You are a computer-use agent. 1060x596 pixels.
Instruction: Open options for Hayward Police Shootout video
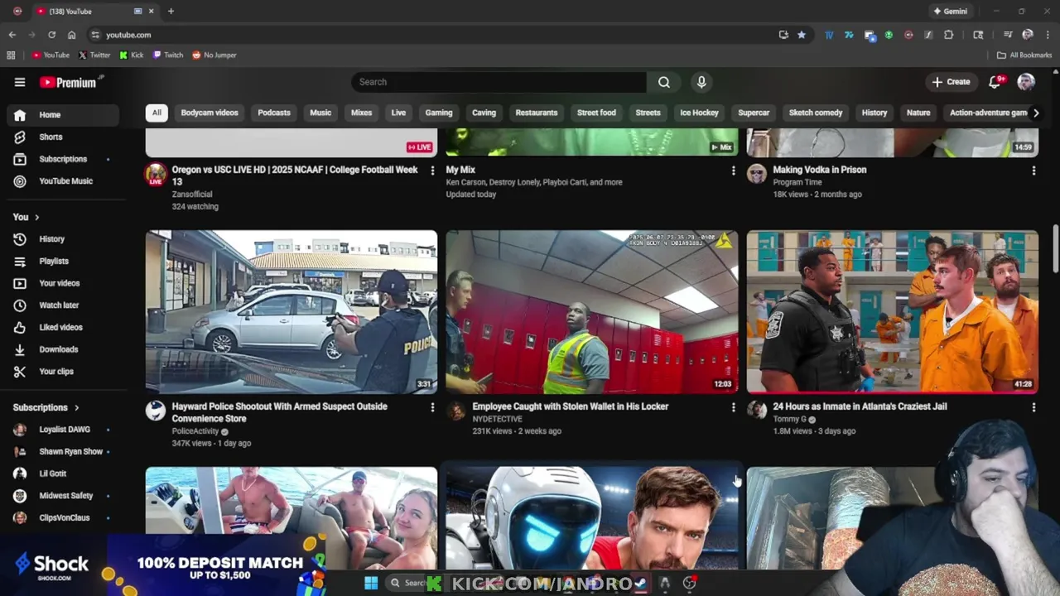431,407
